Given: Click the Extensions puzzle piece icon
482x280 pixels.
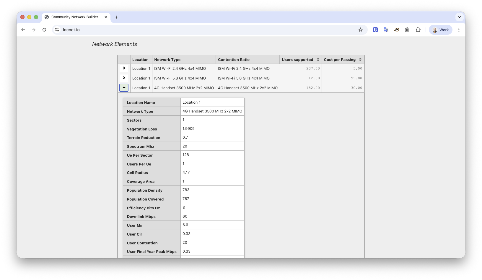Looking at the screenshot, I should pos(418,30).
